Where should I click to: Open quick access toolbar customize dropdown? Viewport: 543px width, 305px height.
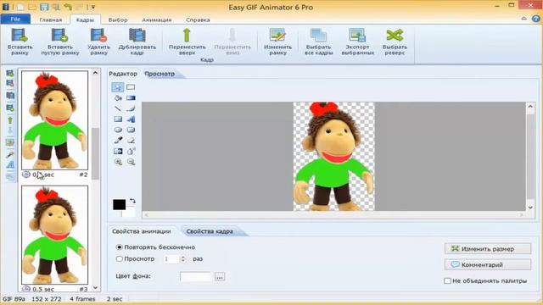click(x=92, y=7)
